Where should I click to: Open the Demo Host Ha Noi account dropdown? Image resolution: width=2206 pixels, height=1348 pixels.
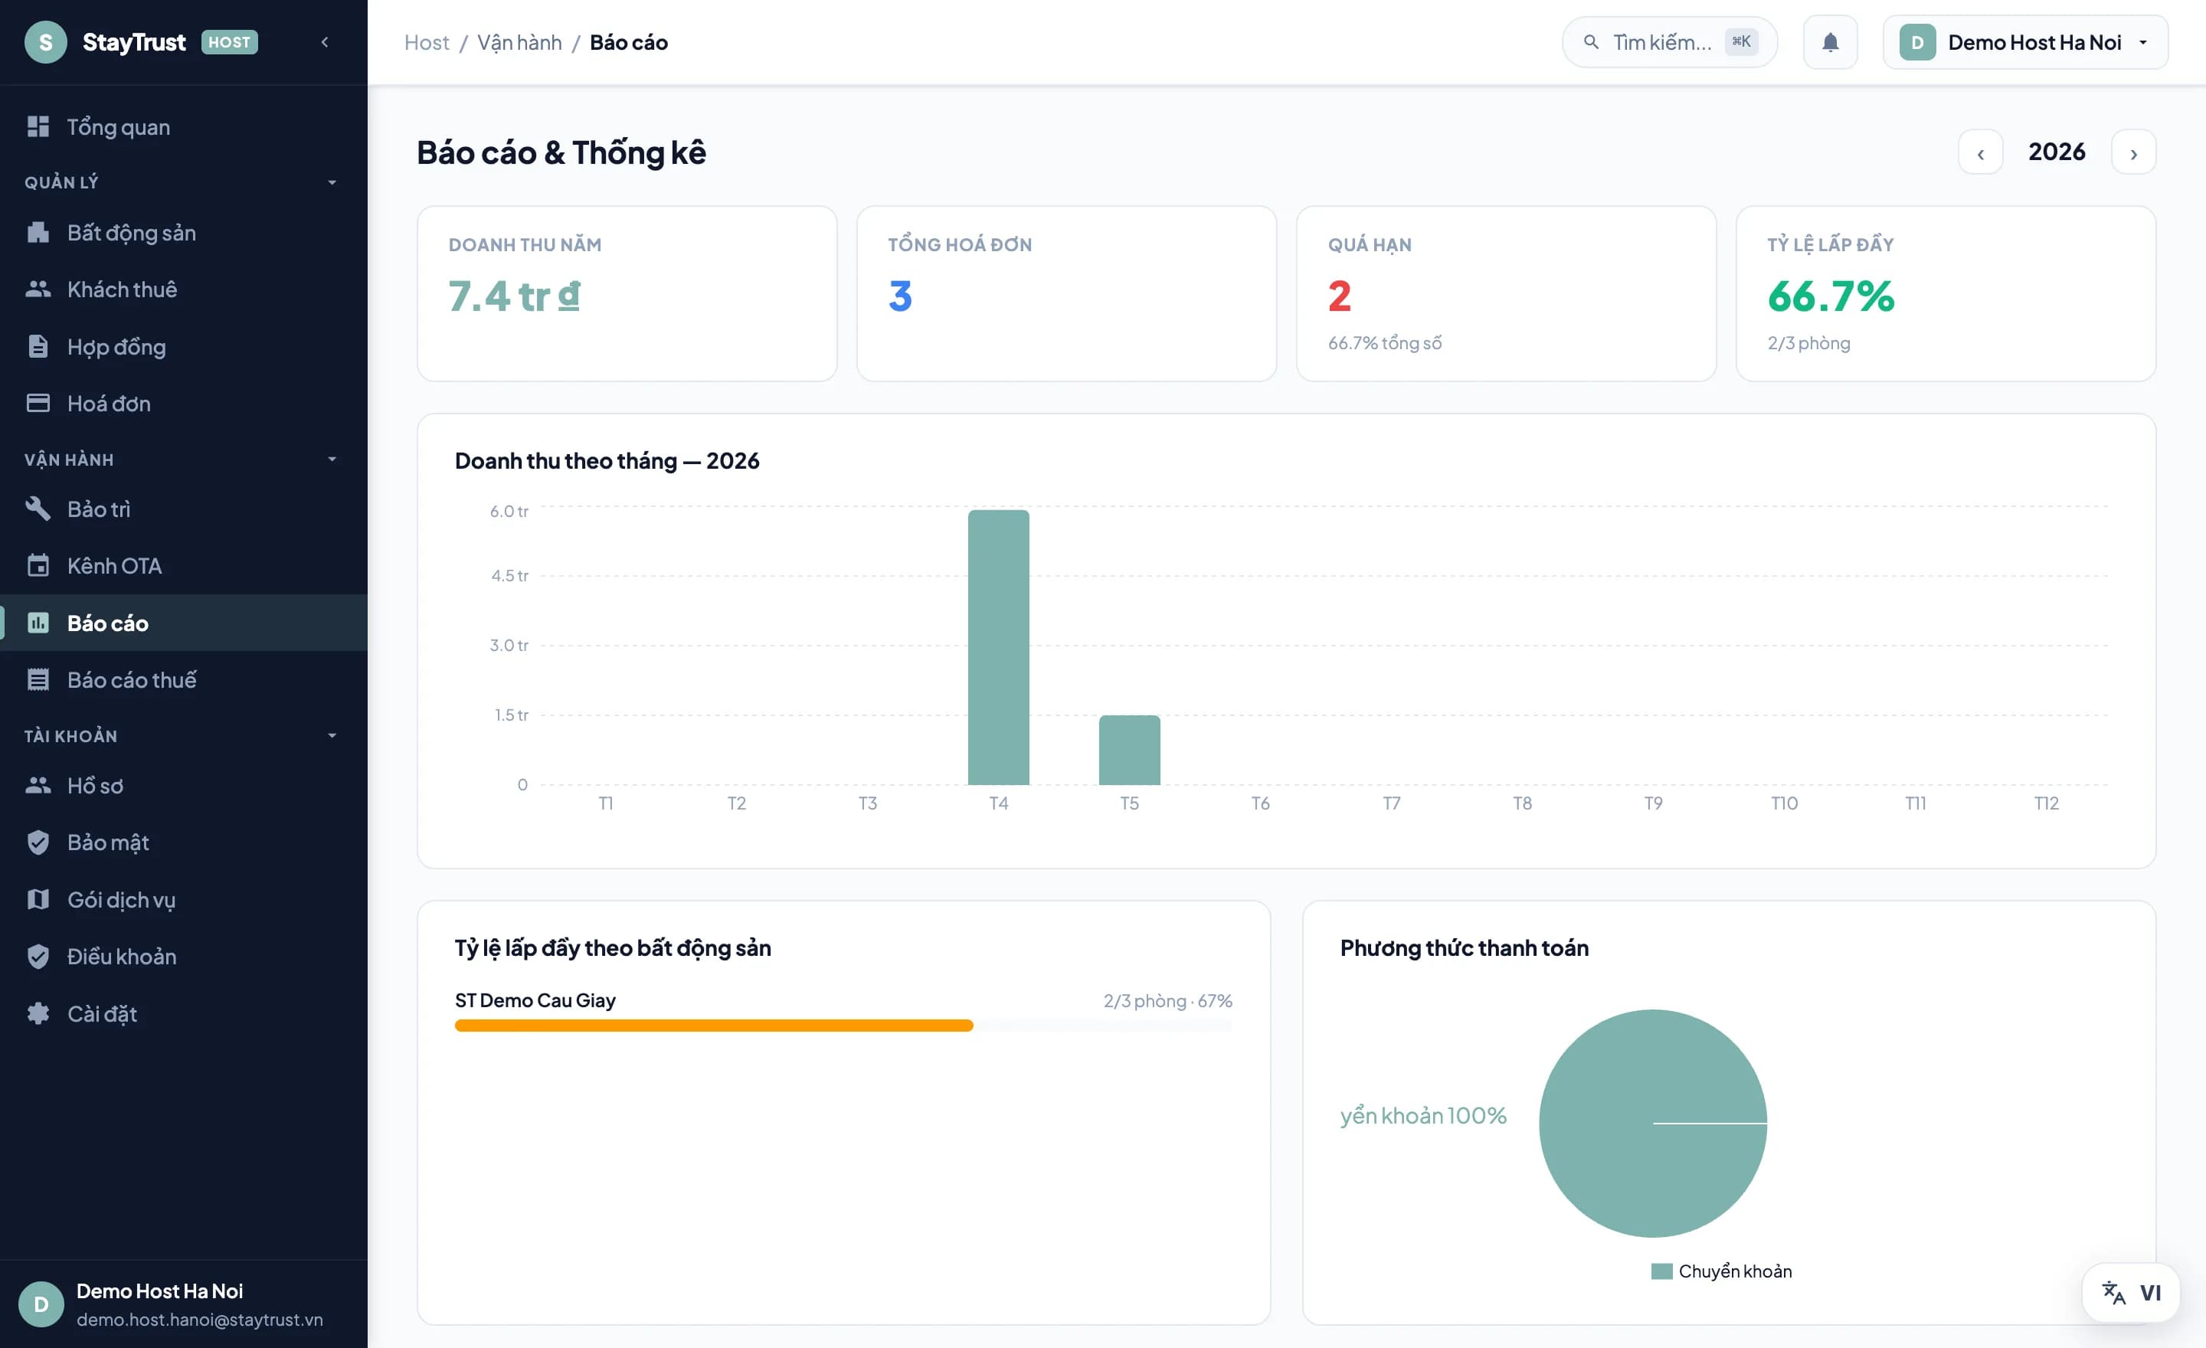pyautogui.click(x=2025, y=42)
